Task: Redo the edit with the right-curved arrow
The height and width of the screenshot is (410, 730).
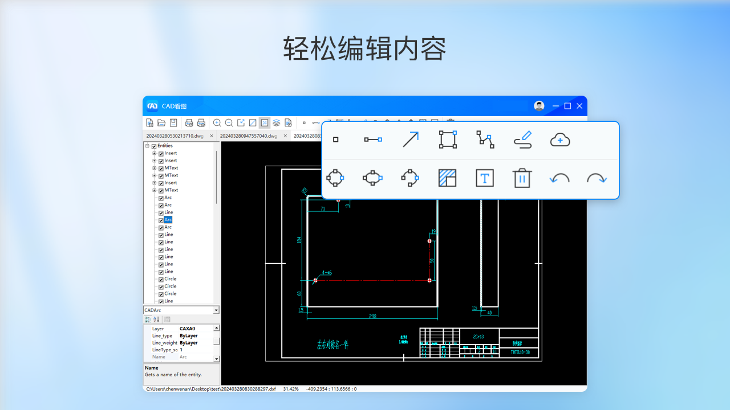Action: (597, 178)
